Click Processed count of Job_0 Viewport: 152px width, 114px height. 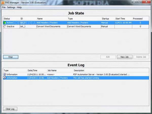(x=140, y=23)
